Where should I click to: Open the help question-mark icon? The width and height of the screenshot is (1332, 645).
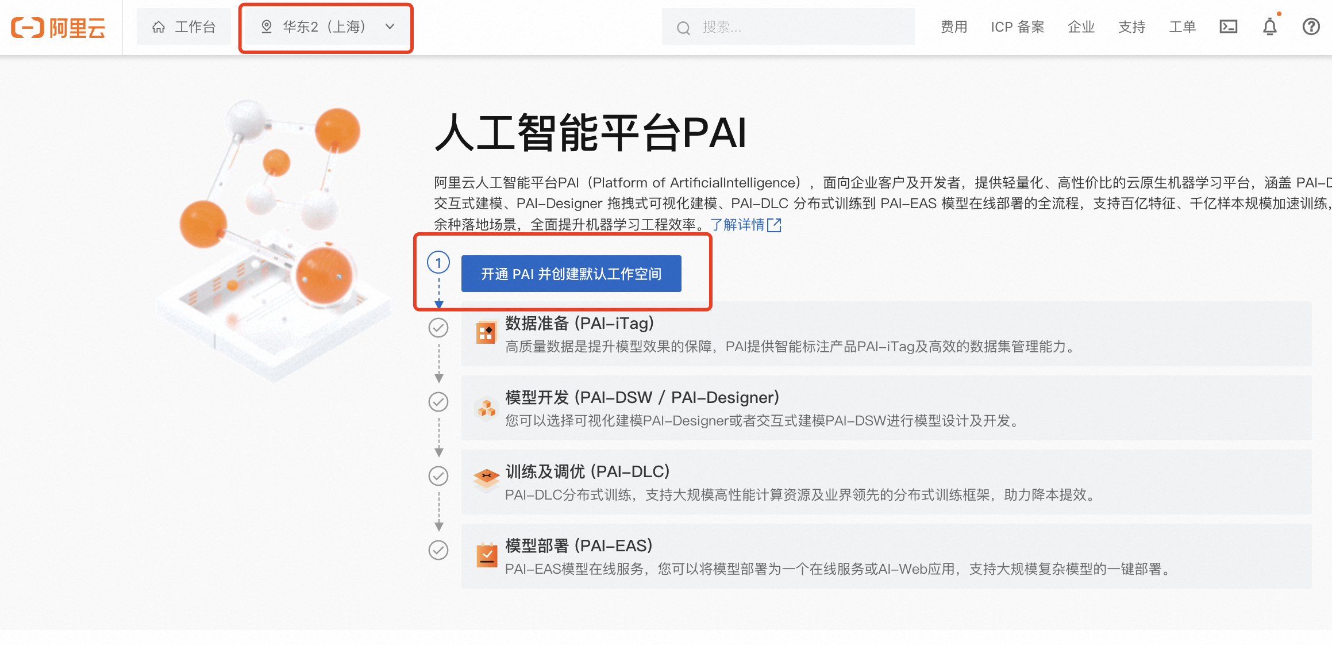(x=1311, y=27)
